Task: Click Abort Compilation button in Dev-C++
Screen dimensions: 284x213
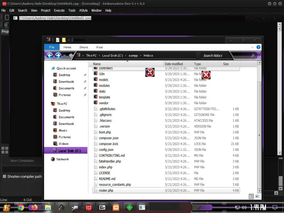Action: pyautogui.click(x=22, y=161)
